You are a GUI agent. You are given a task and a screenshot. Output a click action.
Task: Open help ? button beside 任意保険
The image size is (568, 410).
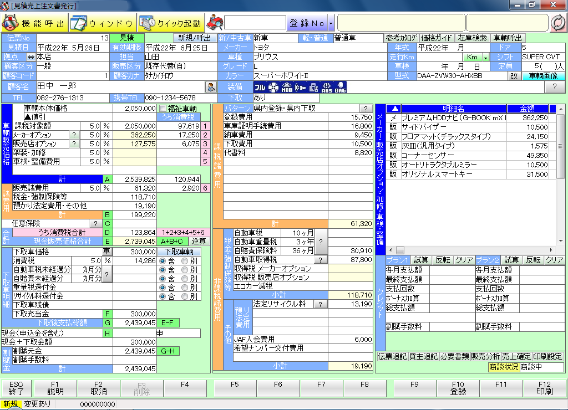[95, 224]
